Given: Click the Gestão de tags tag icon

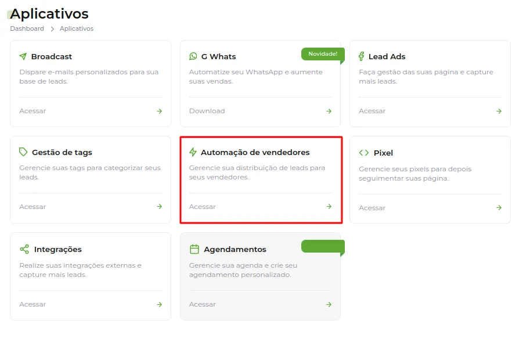Looking at the screenshot, I should click(23, 152).
